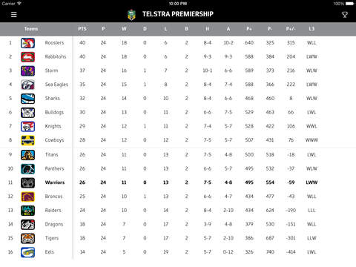Tap the Eels team logo
Viewport: 356px width, 267px height.
(x=27, y=252)
